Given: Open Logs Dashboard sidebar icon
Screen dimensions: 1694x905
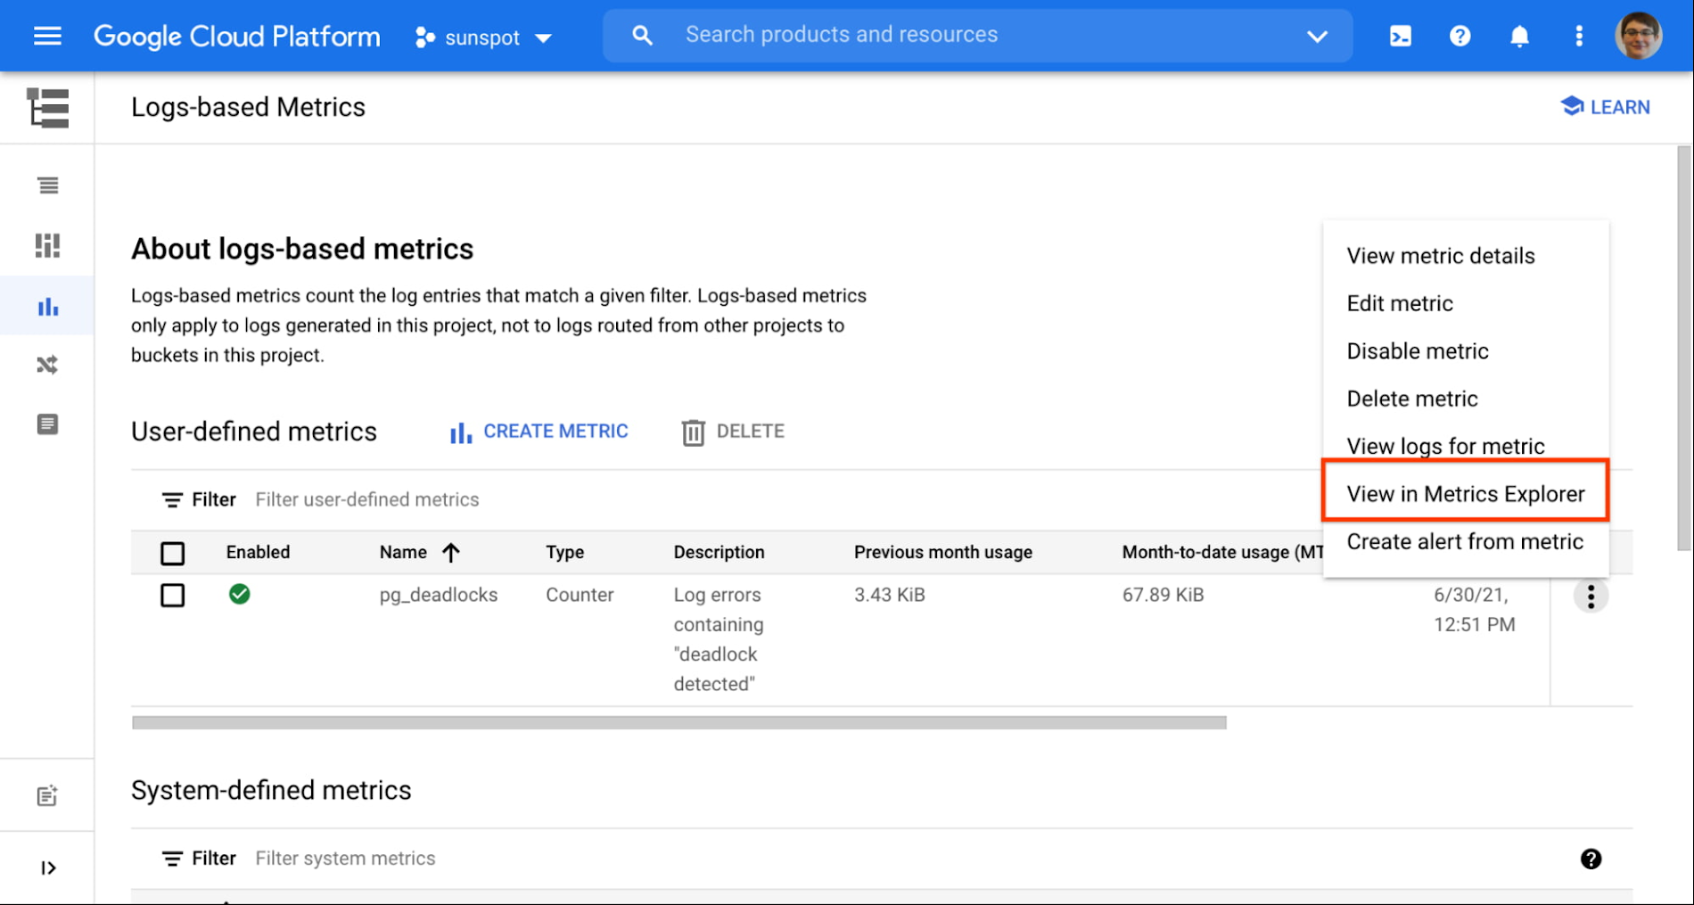Looking at the screenshot, I should pyautogui.click(x=47, y=245).
